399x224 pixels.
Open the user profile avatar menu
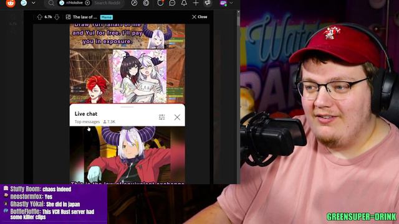tap(223, 3)
